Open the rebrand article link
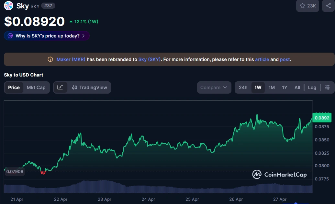 coord(262,59)
